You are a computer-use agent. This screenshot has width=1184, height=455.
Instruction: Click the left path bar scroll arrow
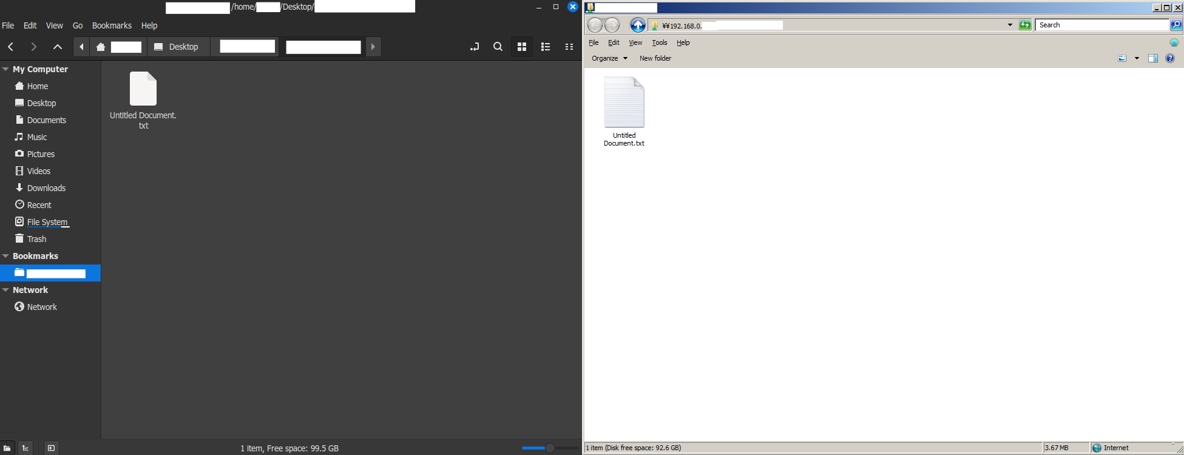point(81,47)
